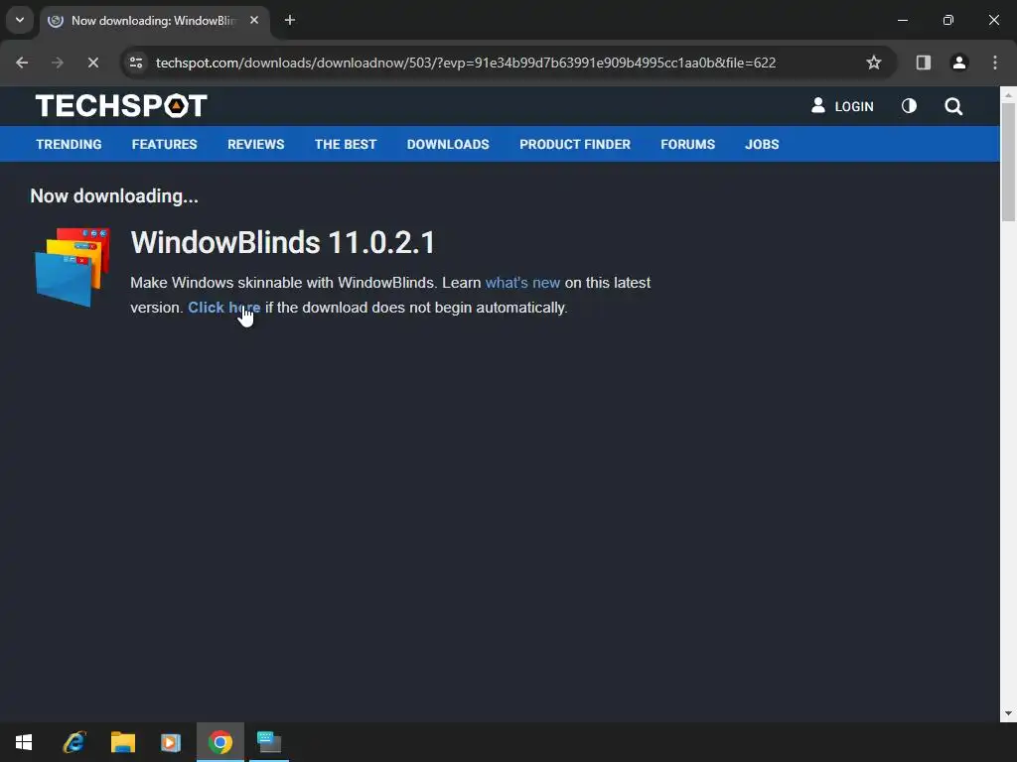Open the tab search dropdown arrow
Screen dimensions: 1017x762
(x=20, y=20)
